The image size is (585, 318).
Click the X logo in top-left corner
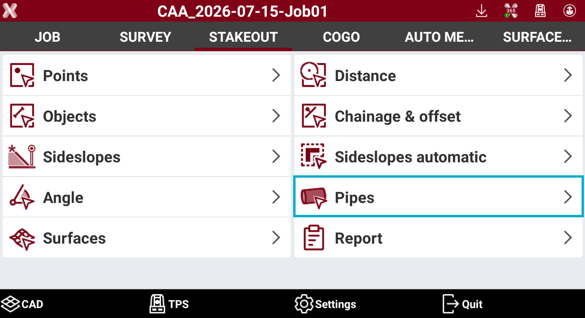click(x=10, y=11)
